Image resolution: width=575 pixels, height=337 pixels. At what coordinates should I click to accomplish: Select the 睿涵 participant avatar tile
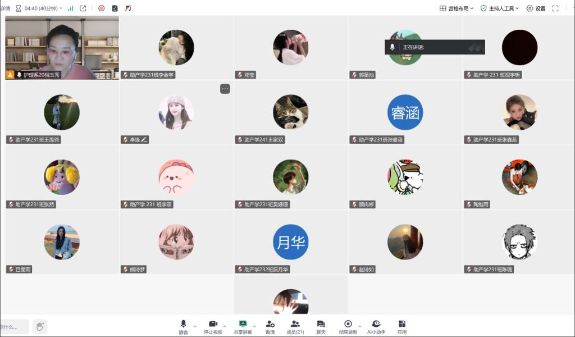[x=405, y=112]
